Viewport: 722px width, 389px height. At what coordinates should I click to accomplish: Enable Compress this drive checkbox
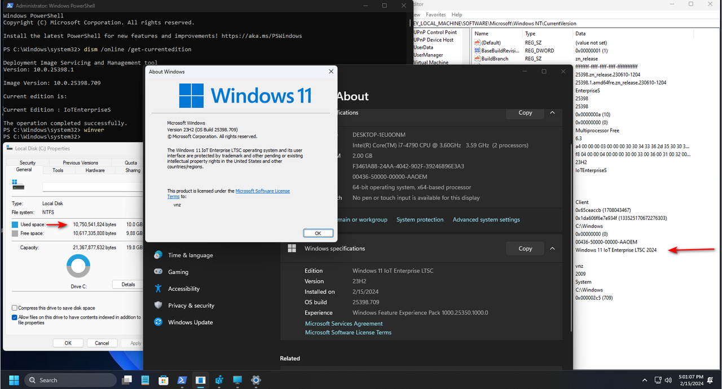click(15, 308)
